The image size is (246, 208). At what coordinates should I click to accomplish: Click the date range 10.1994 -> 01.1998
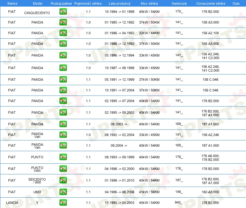[120, 12]
